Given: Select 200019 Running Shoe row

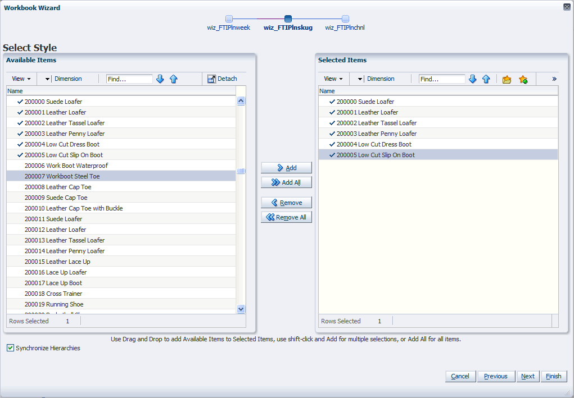Looking at the screenshot, I should coord(121,304).
